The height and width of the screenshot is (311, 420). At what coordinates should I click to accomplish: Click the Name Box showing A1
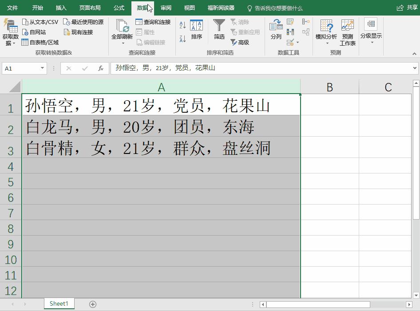click(21, 68)
